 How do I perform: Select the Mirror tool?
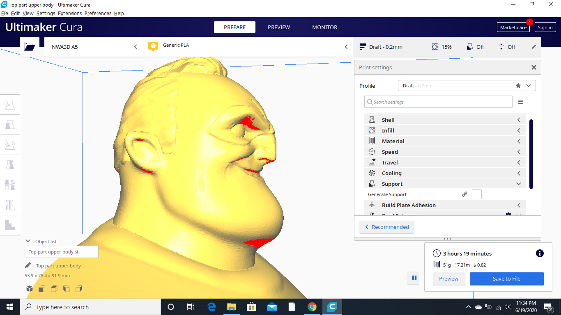click(x=10, y=164)
